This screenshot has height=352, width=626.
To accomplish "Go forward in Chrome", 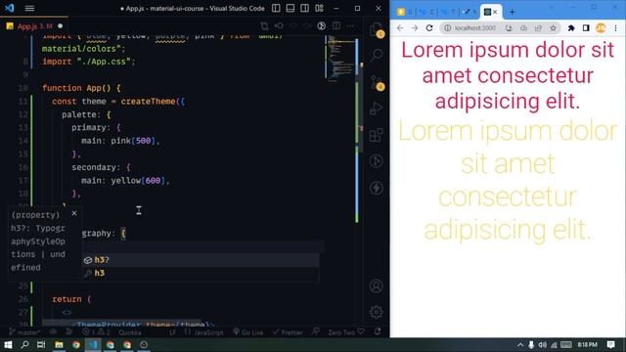I will pyautogui.click(x=415, y=28).
